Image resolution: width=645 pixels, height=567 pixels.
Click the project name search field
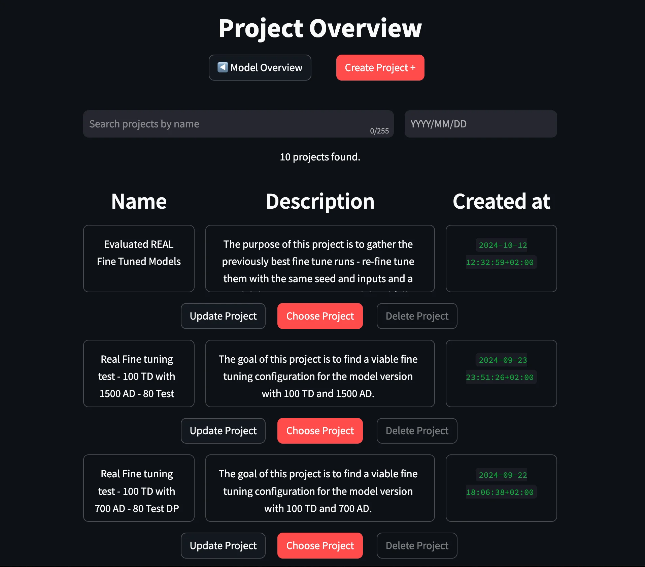click(x=219, y=124)
